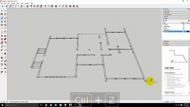The height and width of the screenshot is (107, 190).
Task: Select the Pan hand tool in top toolbar
Action: 59,6
